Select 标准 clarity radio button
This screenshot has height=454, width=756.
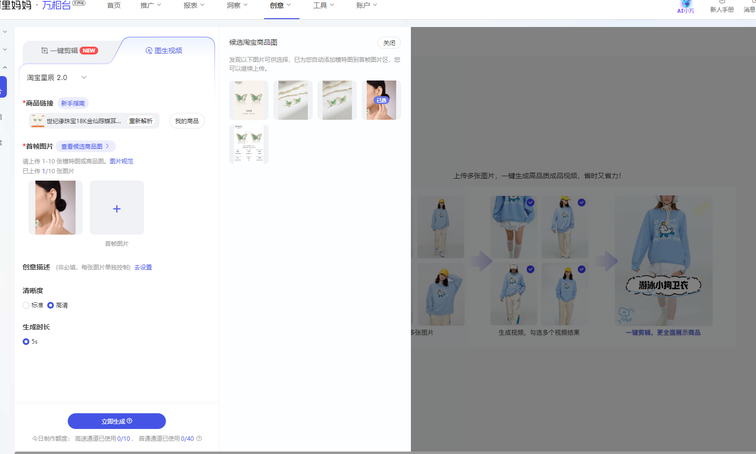[26, 305]
